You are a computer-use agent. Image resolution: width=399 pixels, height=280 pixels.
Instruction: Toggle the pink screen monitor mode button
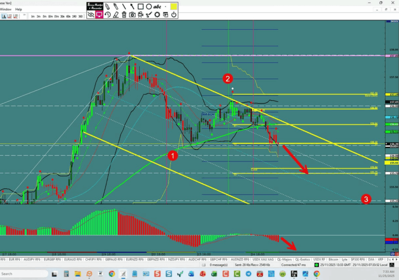coord(99,15)
